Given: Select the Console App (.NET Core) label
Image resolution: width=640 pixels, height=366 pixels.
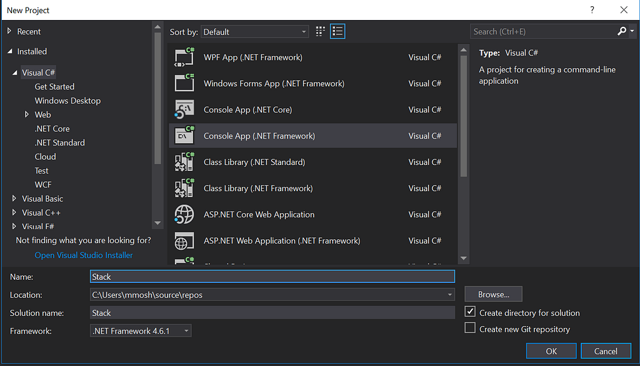Looking at the screenshot, I should pos(247,109).
